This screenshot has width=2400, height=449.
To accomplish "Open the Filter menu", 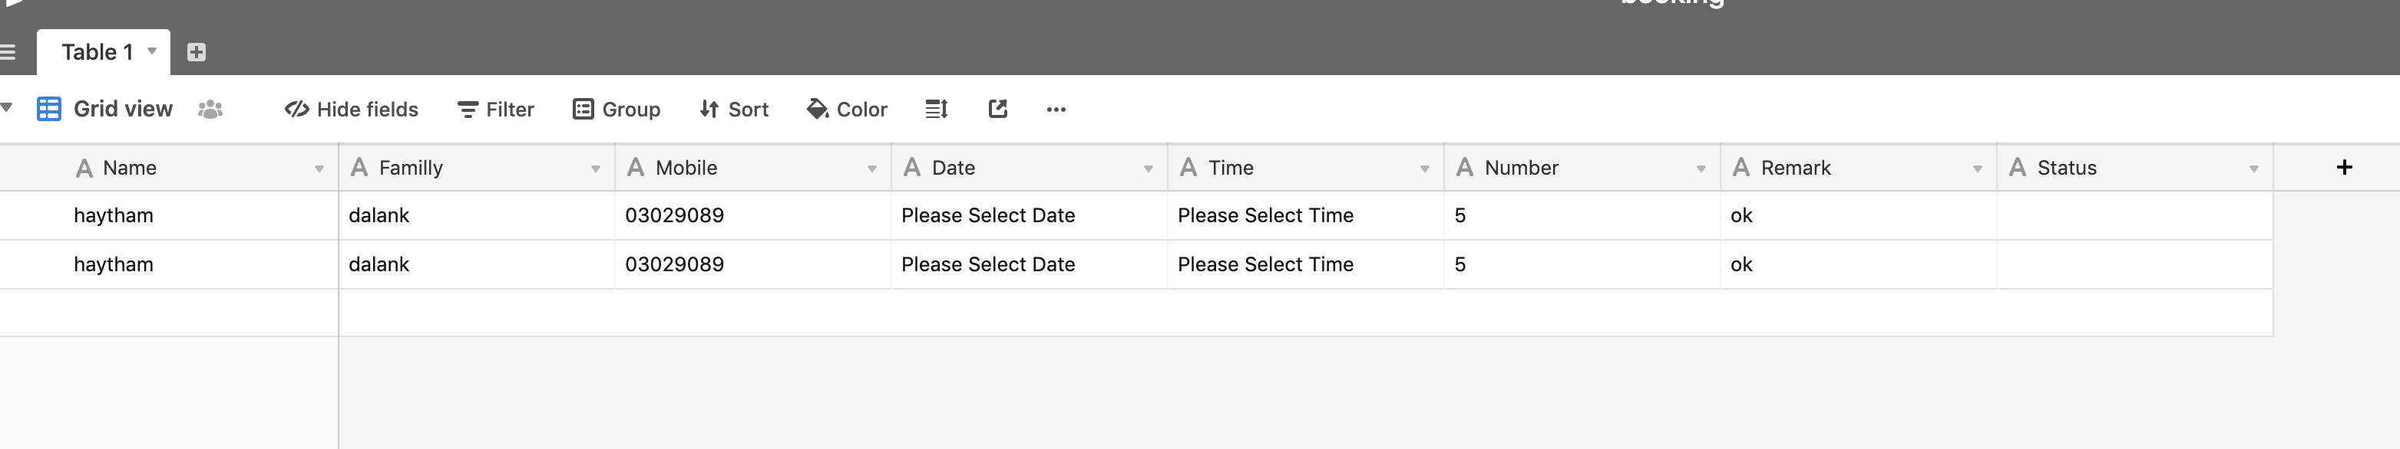I will point(496,110).
